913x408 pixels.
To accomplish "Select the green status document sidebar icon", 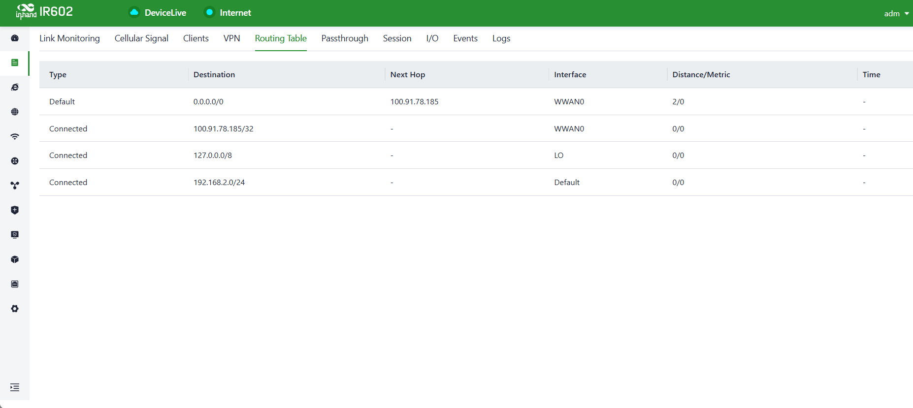I will [15, 63].
